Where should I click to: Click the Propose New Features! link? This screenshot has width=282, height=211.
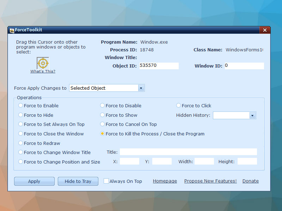[x=210, y=181]
